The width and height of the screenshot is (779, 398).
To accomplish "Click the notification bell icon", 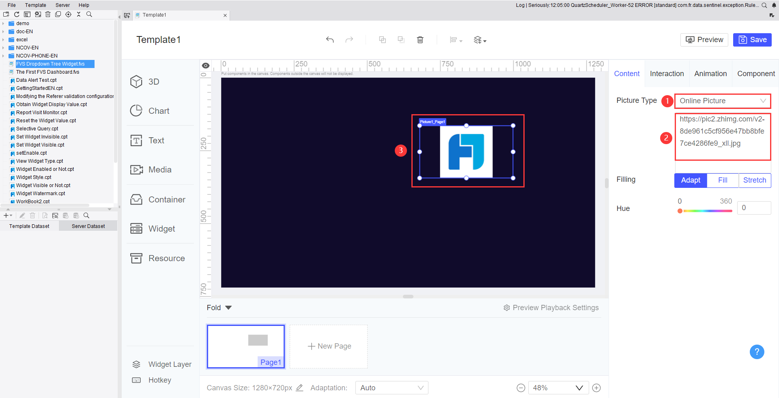I will (x=774, y=5).
